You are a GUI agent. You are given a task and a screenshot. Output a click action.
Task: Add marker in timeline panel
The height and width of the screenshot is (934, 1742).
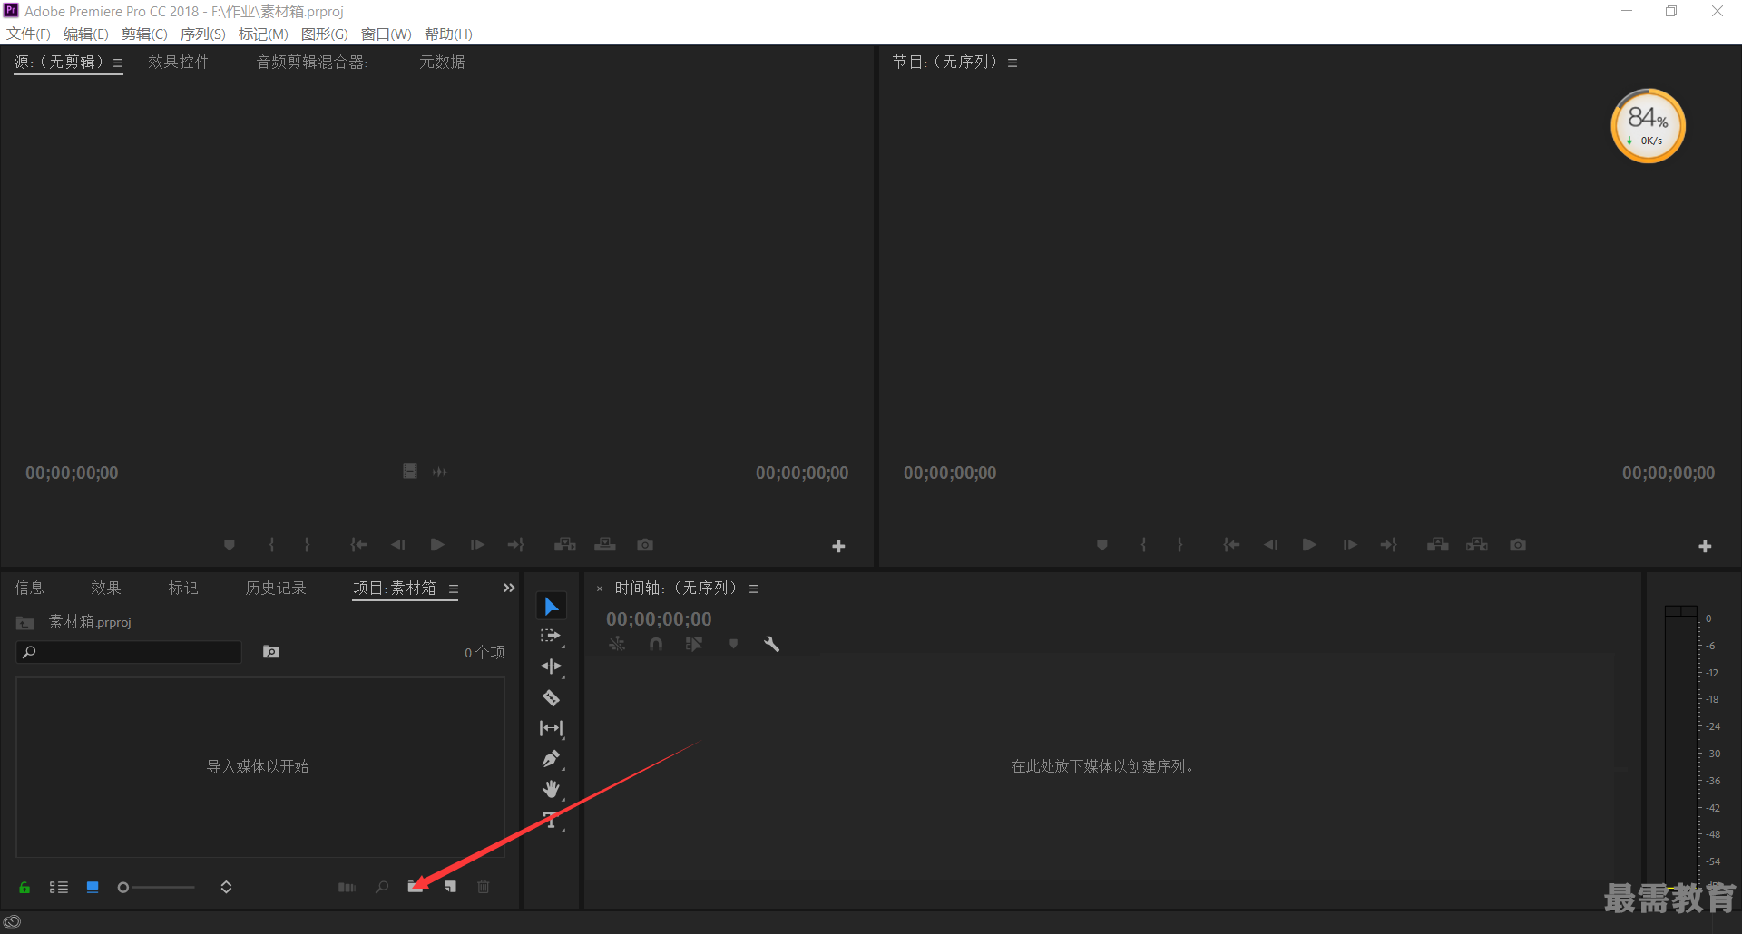(x=734, y=644)
